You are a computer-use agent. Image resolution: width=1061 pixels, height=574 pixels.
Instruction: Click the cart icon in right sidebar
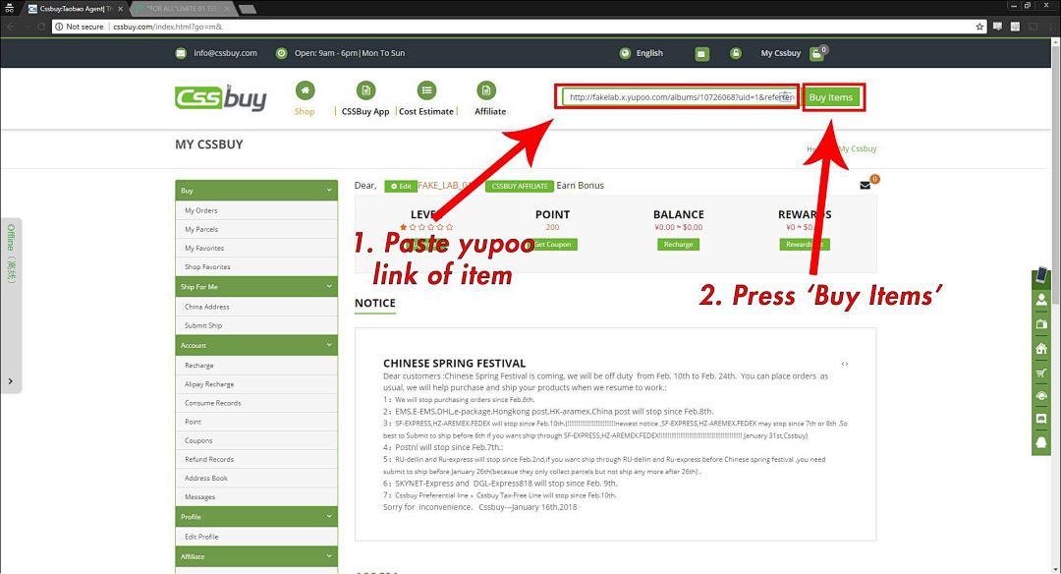point(1041,373)
